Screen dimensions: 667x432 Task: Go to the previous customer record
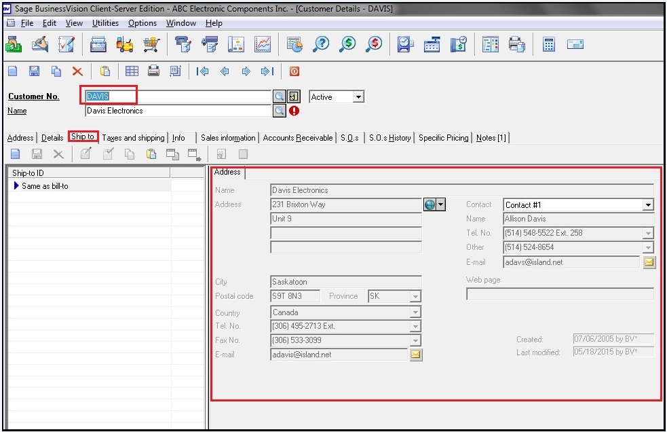click(x=225, y=71)
